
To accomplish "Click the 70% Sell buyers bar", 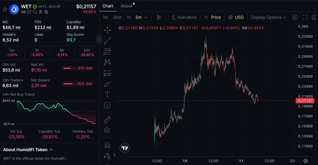I will tap(78, 84).
